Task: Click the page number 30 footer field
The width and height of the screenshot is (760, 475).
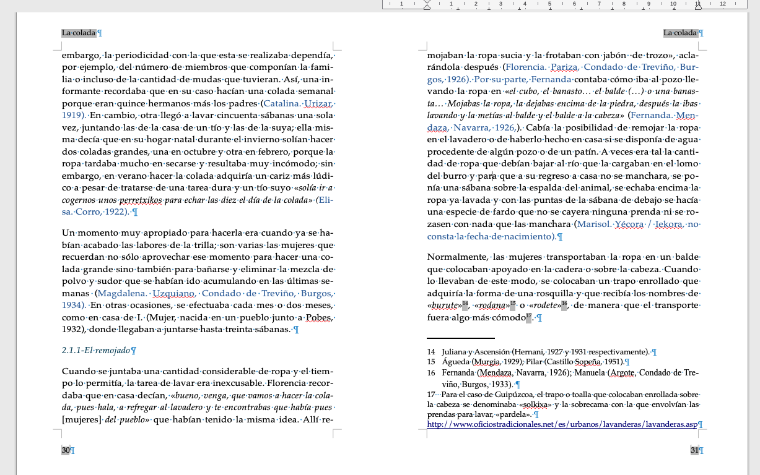Action: [x=66, y=450]
